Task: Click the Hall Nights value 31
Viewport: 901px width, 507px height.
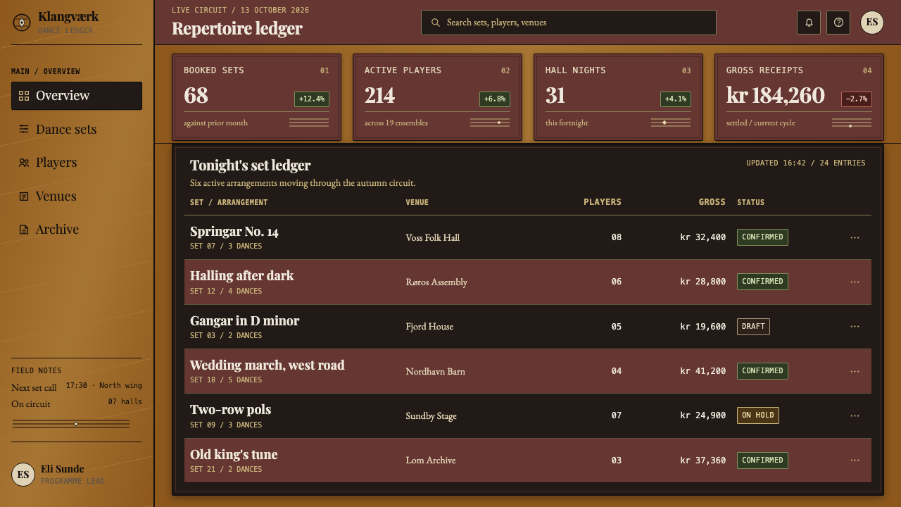Action: point(555,96)
